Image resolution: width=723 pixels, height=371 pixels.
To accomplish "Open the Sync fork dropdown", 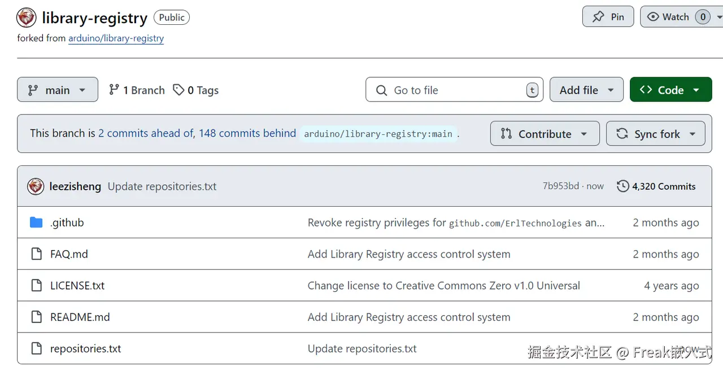I will point(655,134).
